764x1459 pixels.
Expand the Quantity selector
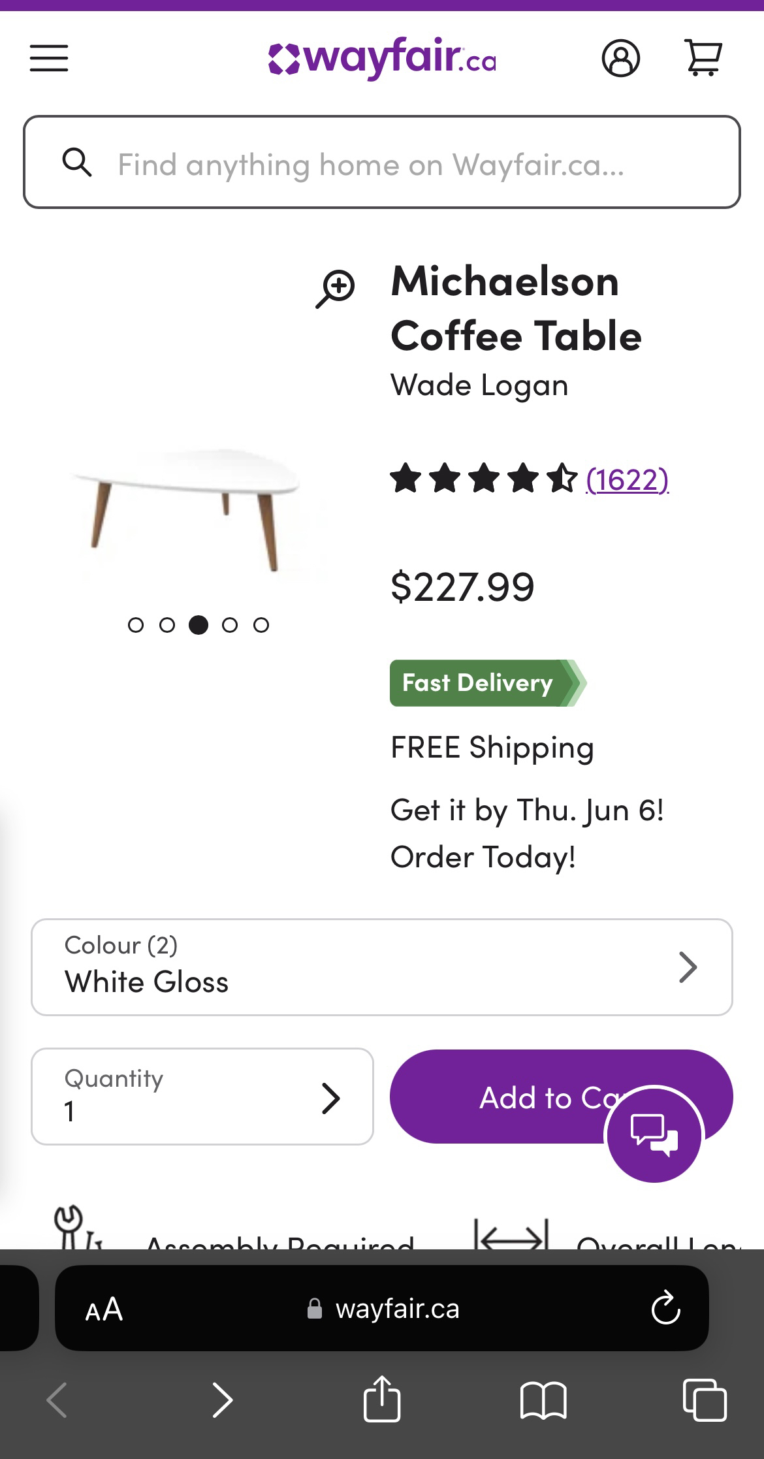pyautogui.click(x=202, y=1096)
